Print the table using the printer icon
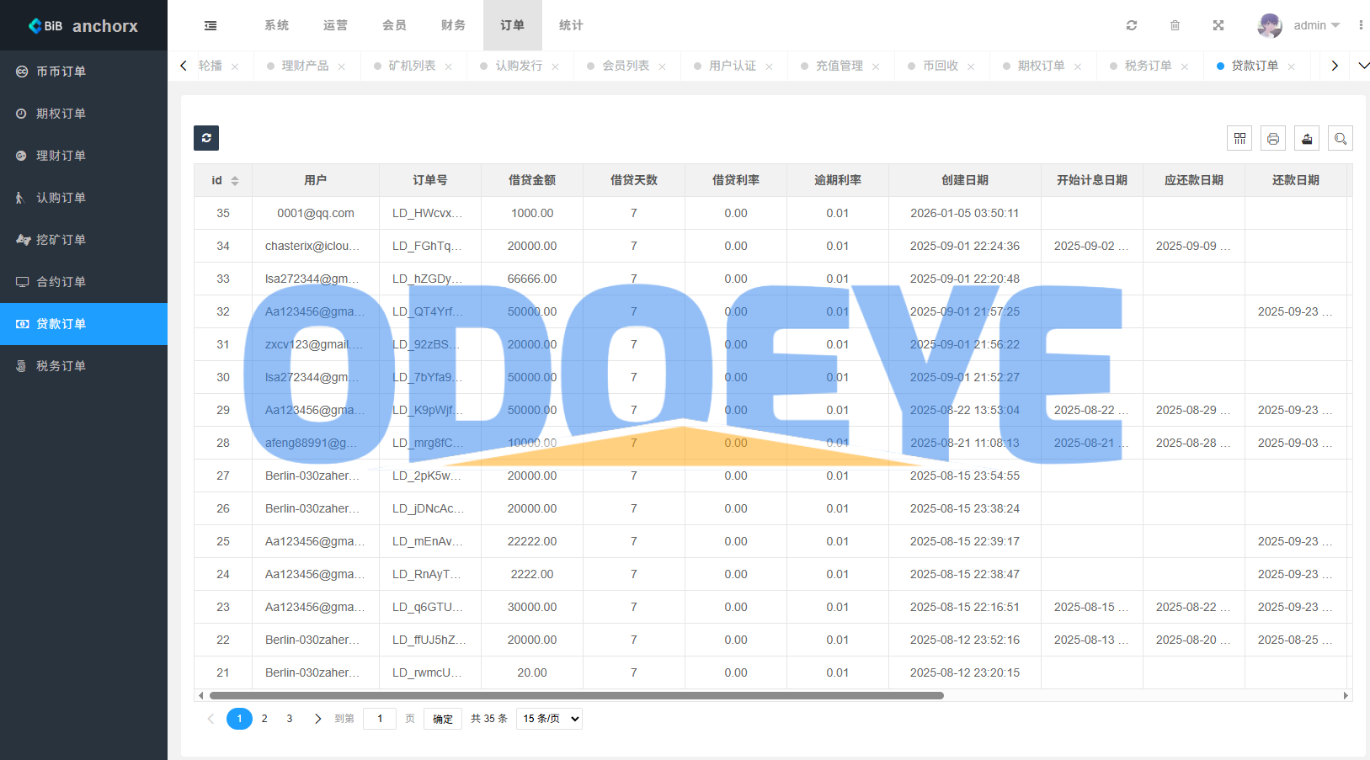This screenshot has height=760, width=1370. click(x=1273, y=138)
